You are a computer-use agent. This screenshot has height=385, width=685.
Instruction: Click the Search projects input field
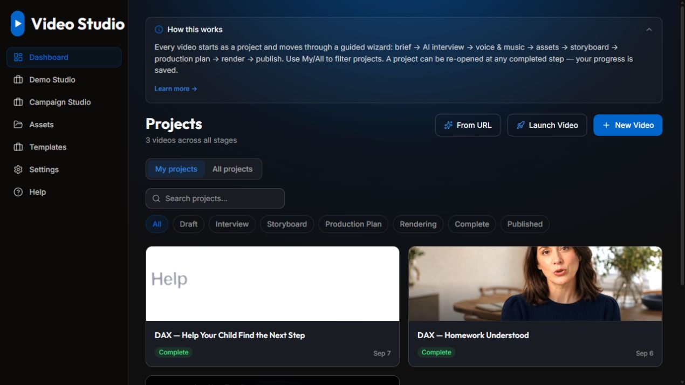click(x=215, y=198)
